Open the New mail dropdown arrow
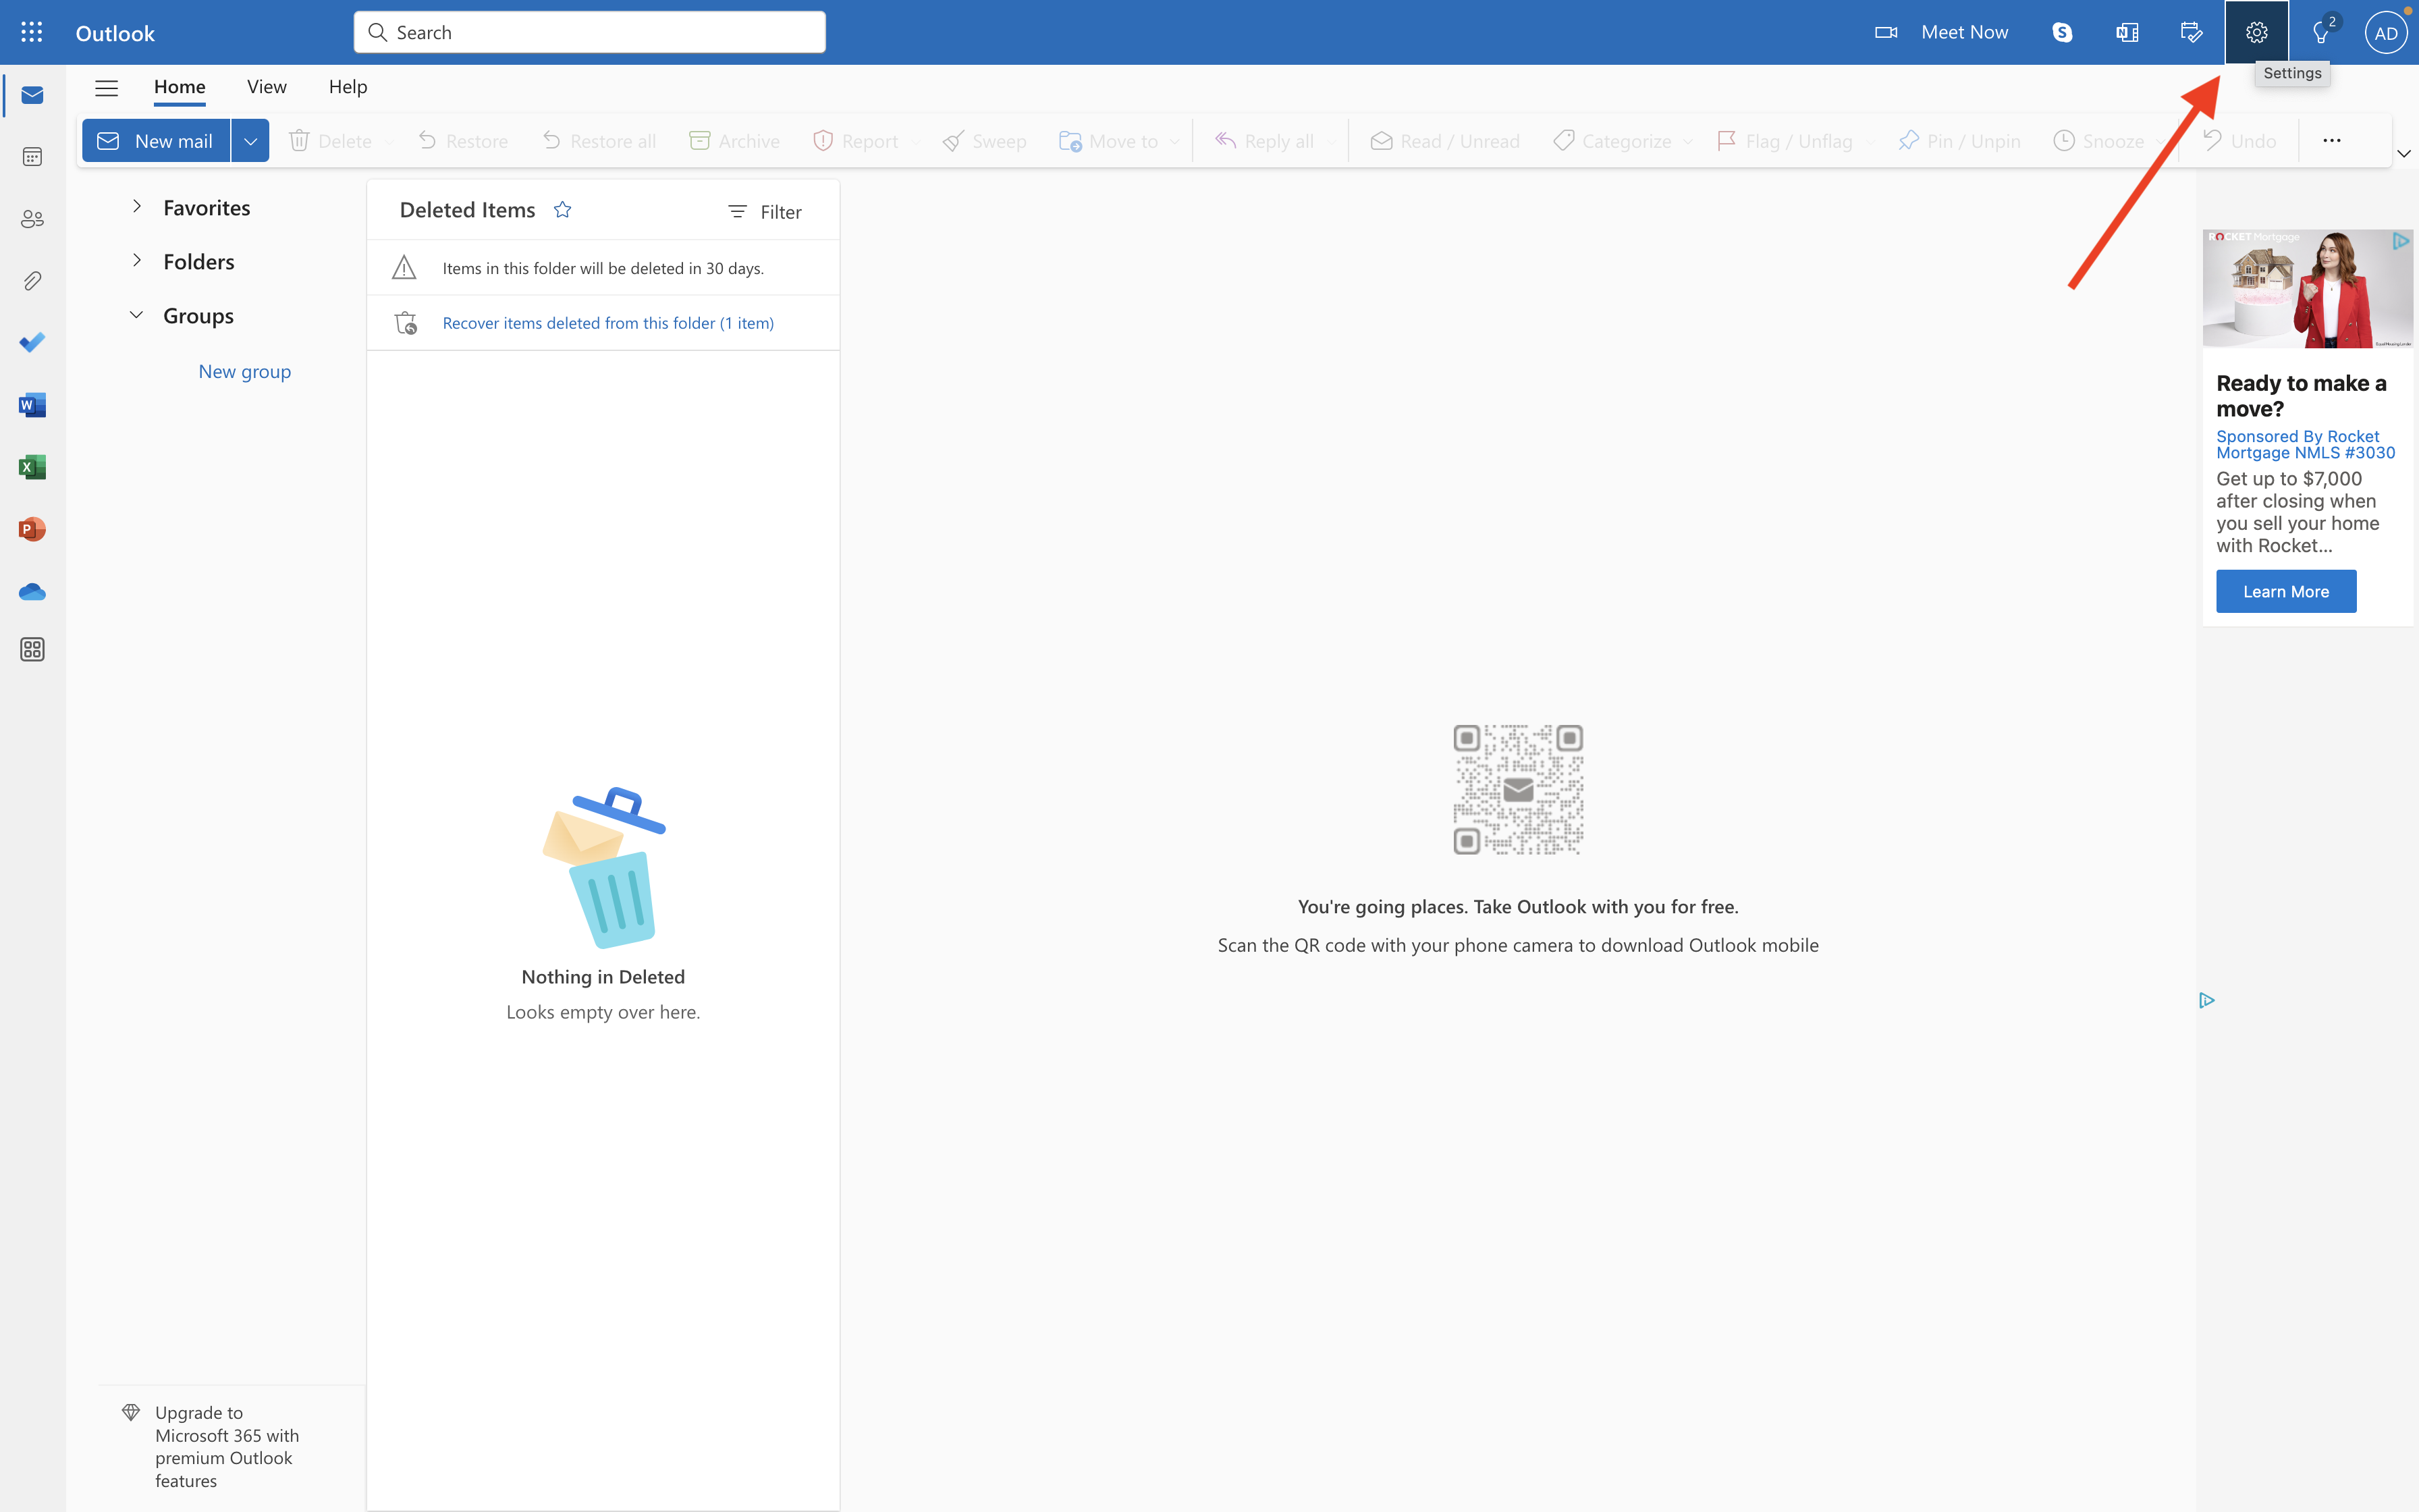The width and height of the screenshot is (2419, 1512). (x=250, y=141)
